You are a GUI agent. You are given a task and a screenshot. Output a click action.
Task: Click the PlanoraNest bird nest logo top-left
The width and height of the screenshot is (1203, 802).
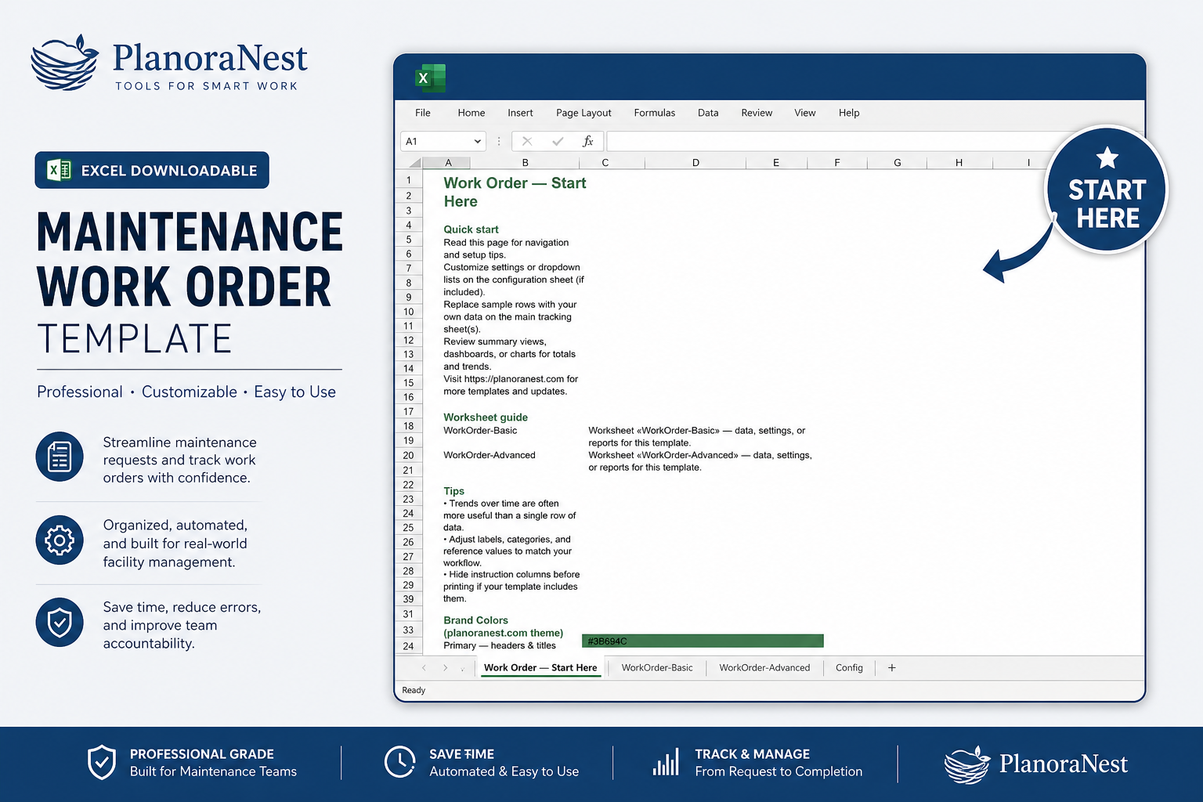coord(64,63)
